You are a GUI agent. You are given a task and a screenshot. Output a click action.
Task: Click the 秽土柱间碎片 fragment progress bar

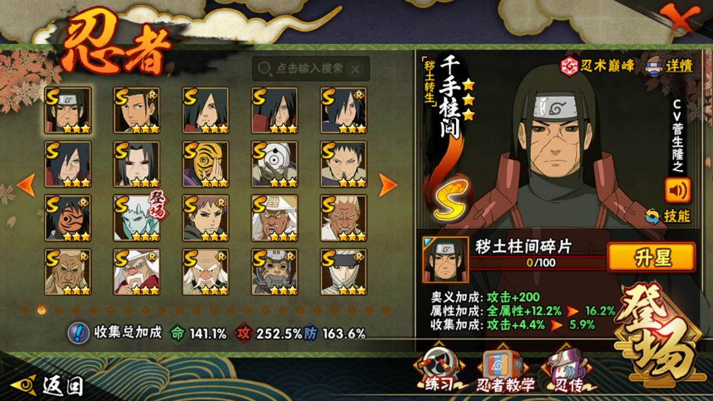[539, 262]
